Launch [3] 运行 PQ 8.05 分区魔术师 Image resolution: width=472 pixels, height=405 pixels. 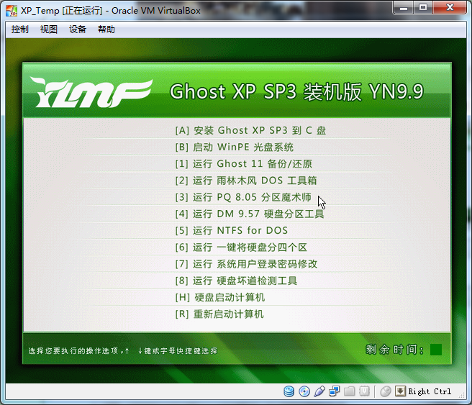(243, 197)
